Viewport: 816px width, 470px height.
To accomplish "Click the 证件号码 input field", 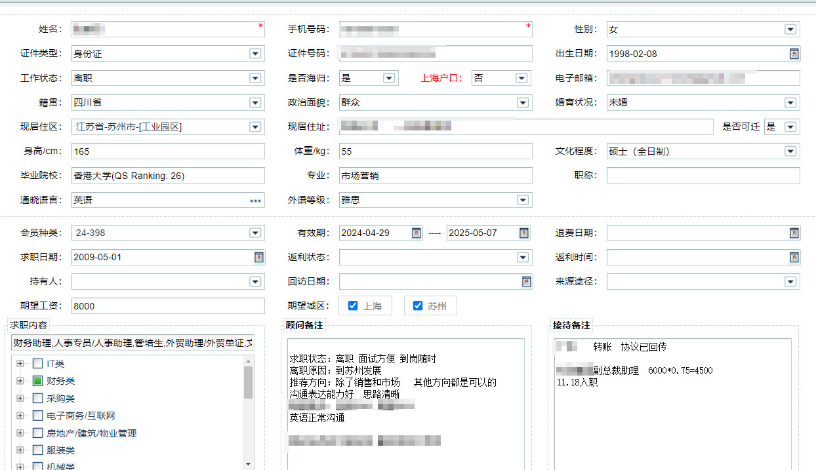I will pyautogui.click(x=436, y=54).
